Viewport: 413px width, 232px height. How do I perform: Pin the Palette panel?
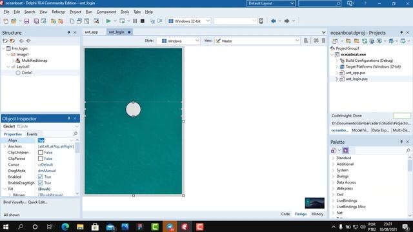pos(401,142)
